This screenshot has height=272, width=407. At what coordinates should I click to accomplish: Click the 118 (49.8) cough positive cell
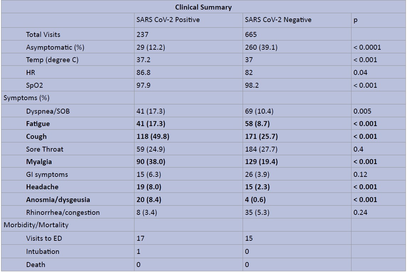pyautogui.click(x=151, y=136)
